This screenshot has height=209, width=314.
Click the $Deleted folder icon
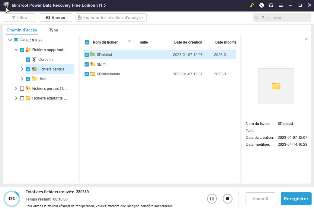92,54
